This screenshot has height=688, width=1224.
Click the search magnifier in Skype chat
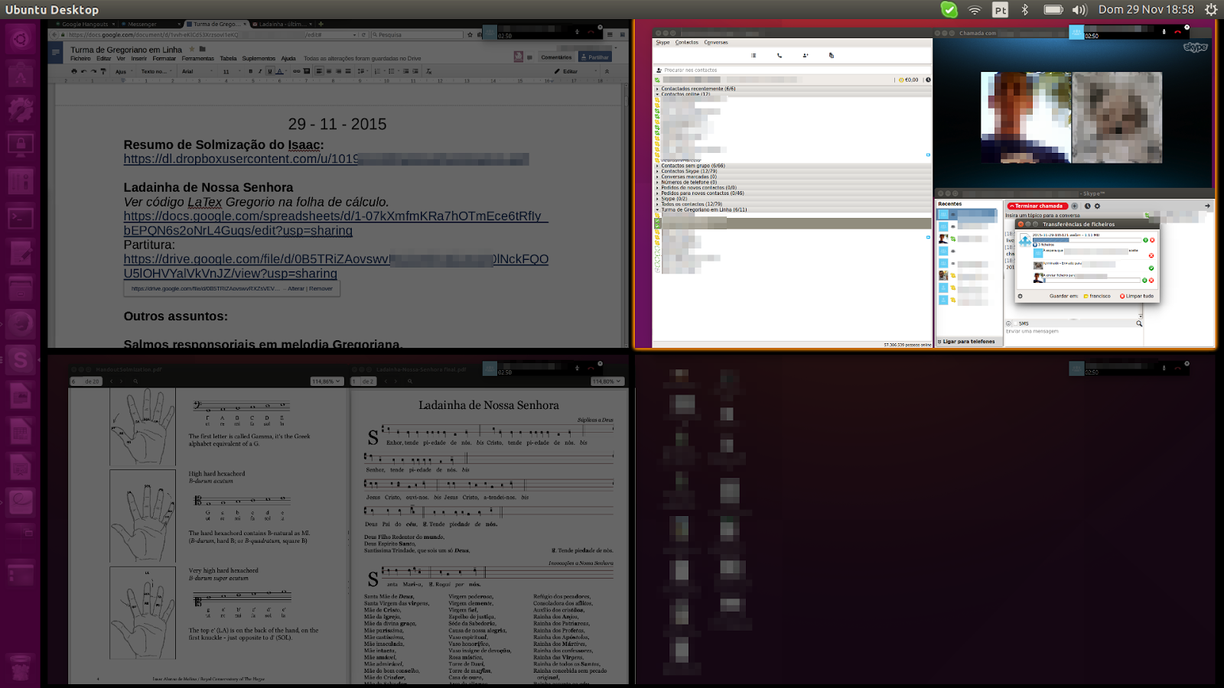(1139, 323)
